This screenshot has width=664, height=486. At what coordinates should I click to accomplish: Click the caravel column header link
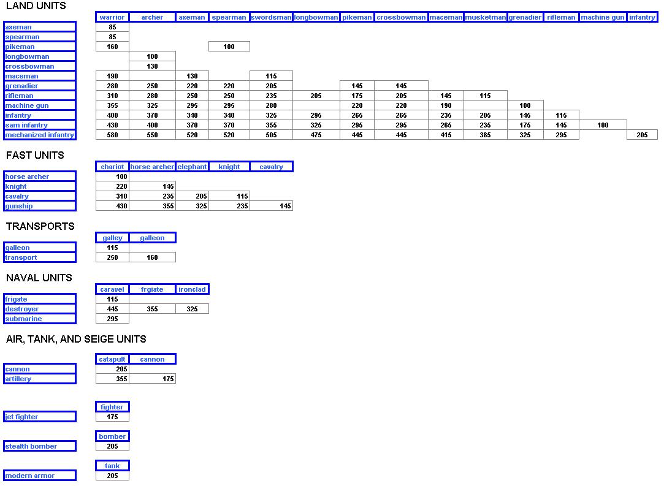click(112, 289)
